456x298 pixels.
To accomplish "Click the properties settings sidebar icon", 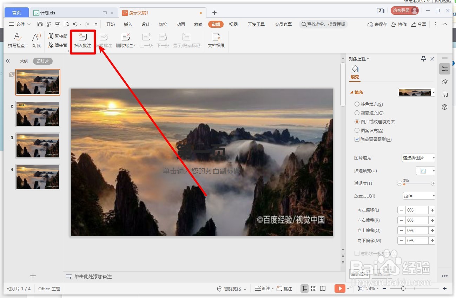I will tap(445, 69).
